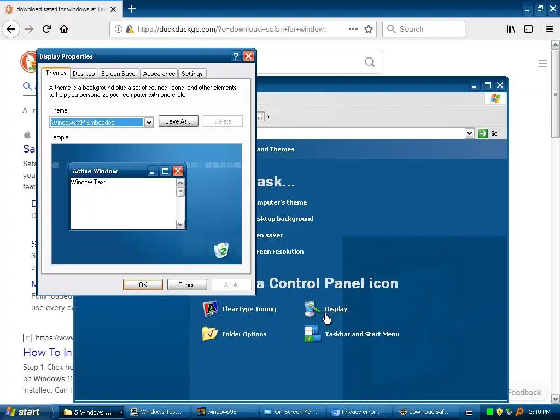Click the Views toolbar icon in Control Panel
The image size is (560, 420).
(x=260, y=116)
